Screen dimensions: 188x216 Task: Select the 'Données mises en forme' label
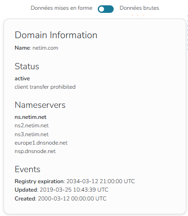[x=61, y=8]
